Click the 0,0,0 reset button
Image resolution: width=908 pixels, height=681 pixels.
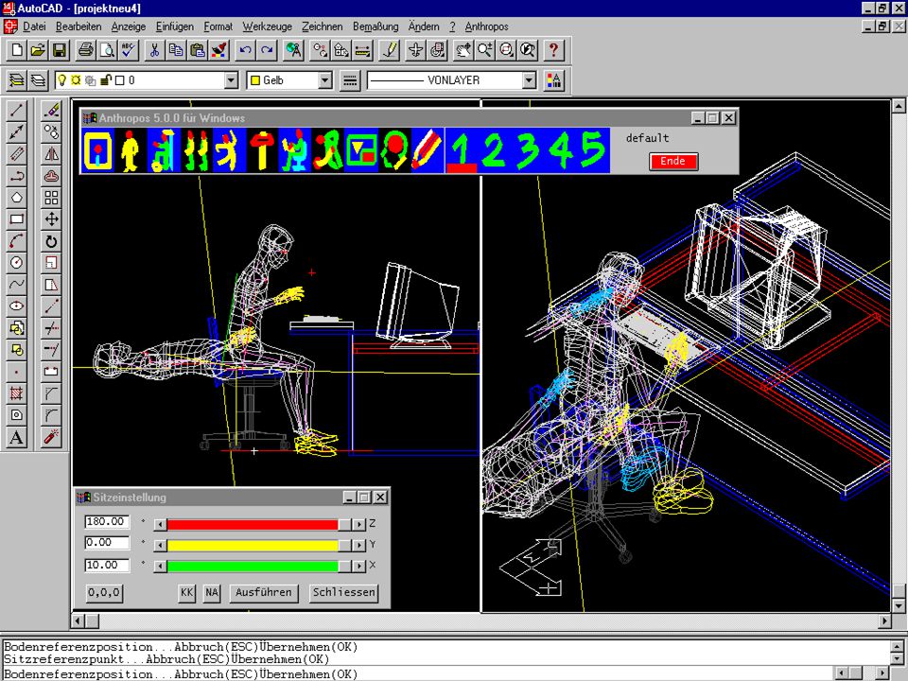click(x=104, y=592)
